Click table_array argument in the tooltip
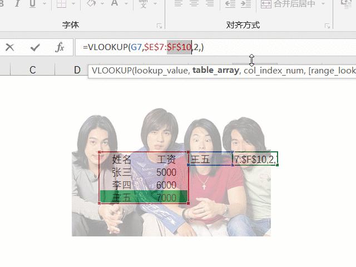The width and height of the screenshot is (356, 267). point(216,71)
